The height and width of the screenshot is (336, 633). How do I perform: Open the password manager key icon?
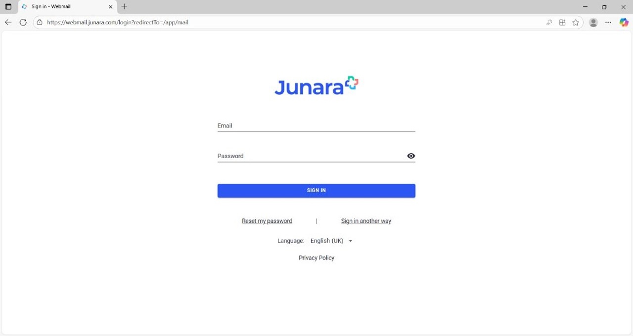coord(549,22)
